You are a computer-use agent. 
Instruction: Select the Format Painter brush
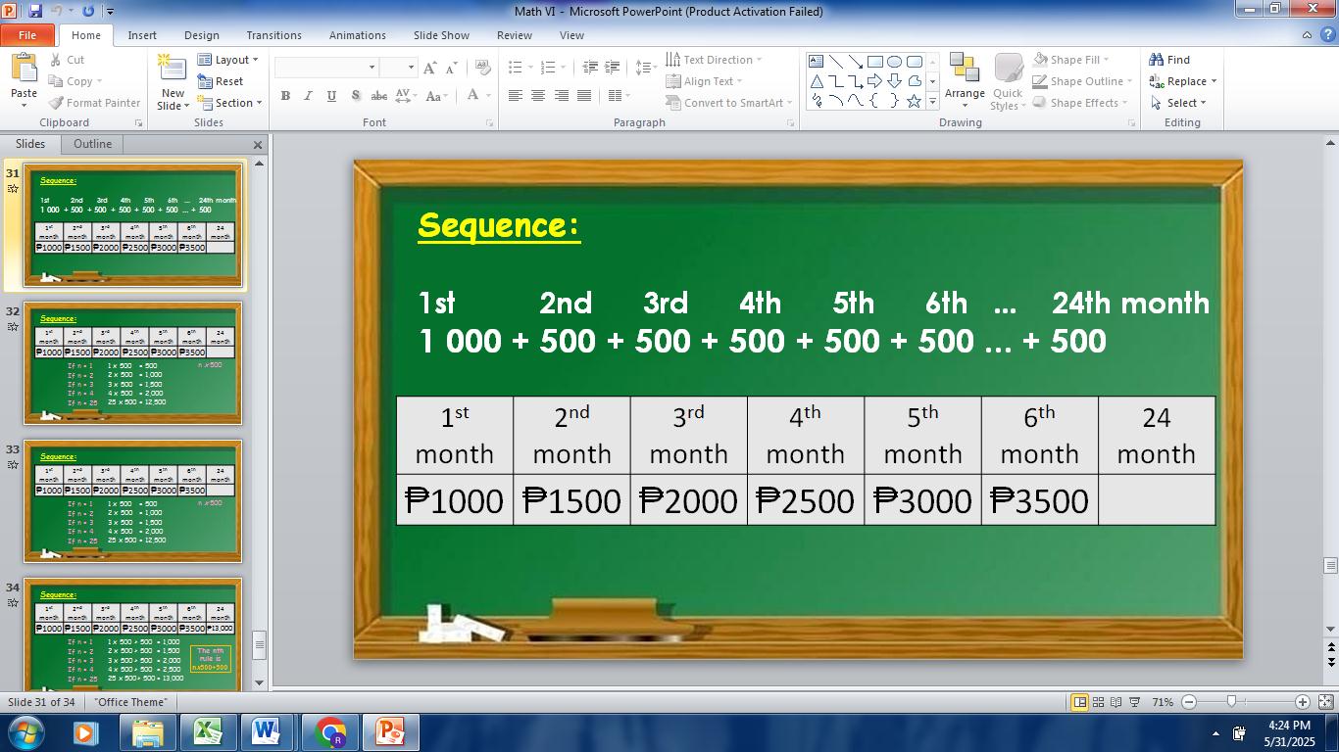(95, 103)
